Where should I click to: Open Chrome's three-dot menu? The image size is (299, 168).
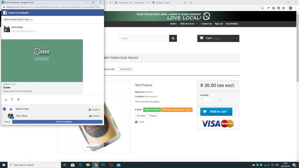pos(296,8)
